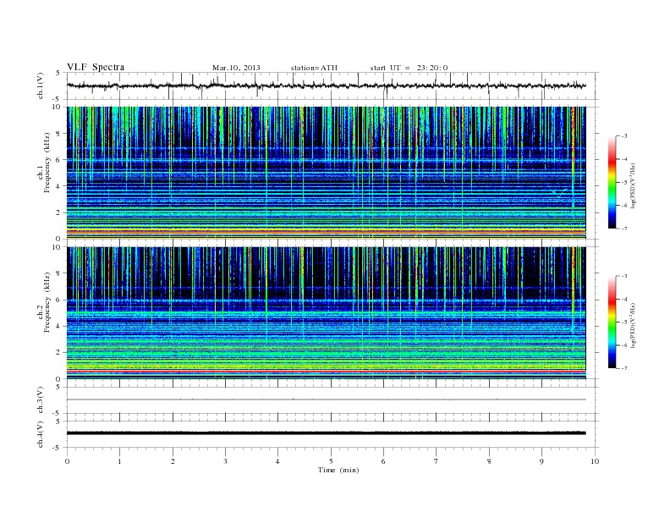Click the date label 'Mar.10, 2013'
The image size is (670, 518).
point(236,68)
